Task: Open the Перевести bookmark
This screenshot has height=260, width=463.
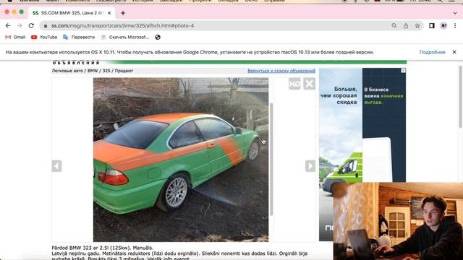Action: (x=79, y=37)
